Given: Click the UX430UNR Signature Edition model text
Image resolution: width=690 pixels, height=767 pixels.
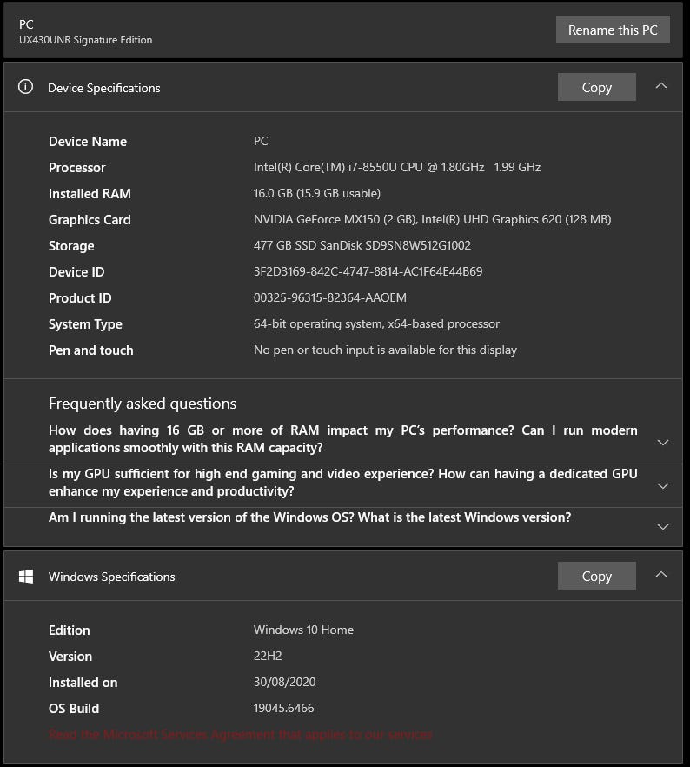Looking at the screenshot, I should click(85, 40).
